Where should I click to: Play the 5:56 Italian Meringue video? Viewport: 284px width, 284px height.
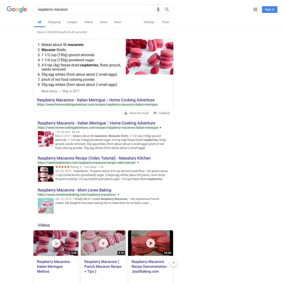56,243
